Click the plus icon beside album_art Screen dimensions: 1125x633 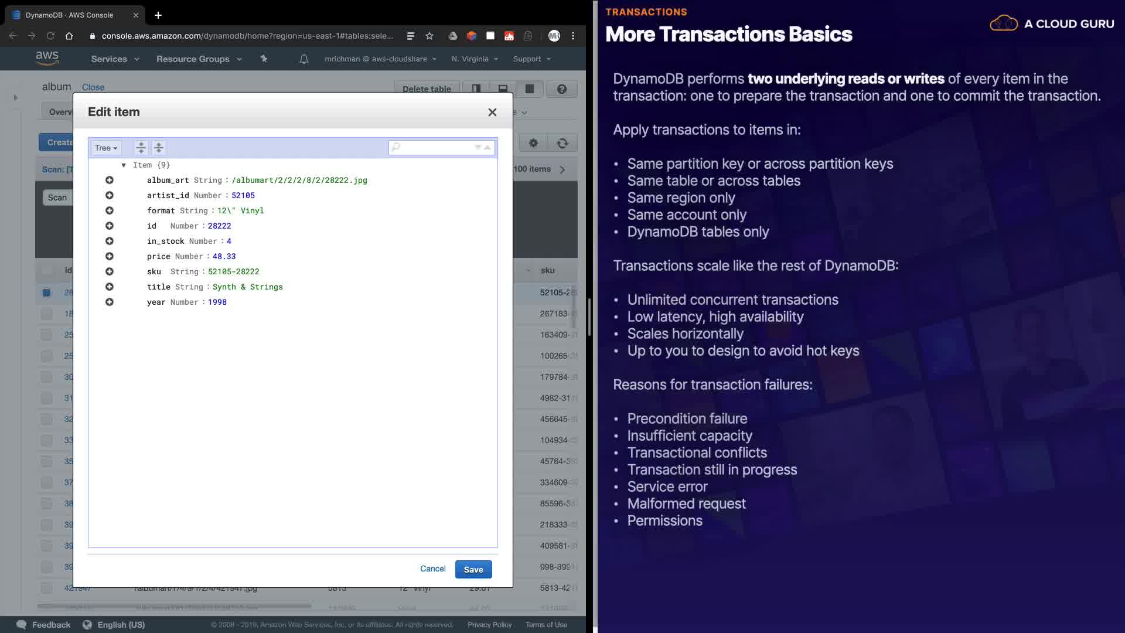[x=110, y=180]
